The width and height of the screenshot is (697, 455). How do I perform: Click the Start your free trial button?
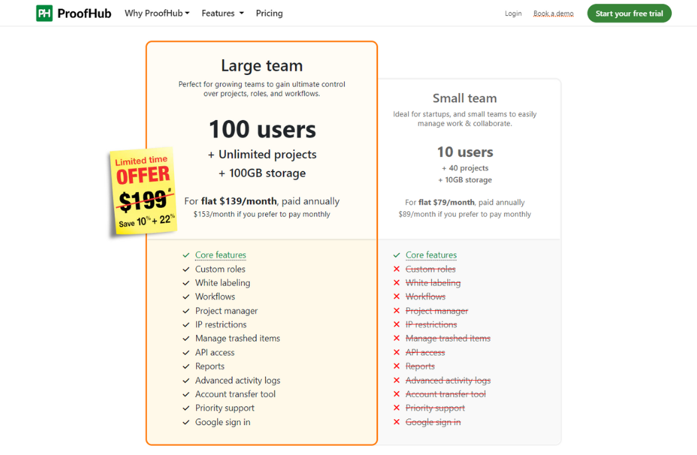pyautogui.click(x=629, y=13)
